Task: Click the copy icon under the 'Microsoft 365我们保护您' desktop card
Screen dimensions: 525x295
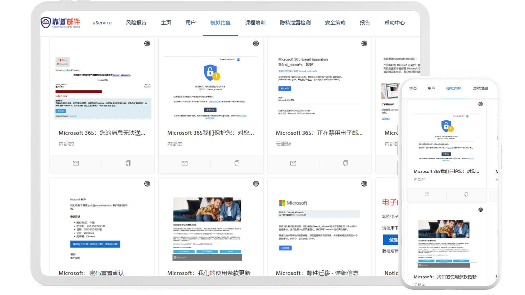Action: [237, 163]
